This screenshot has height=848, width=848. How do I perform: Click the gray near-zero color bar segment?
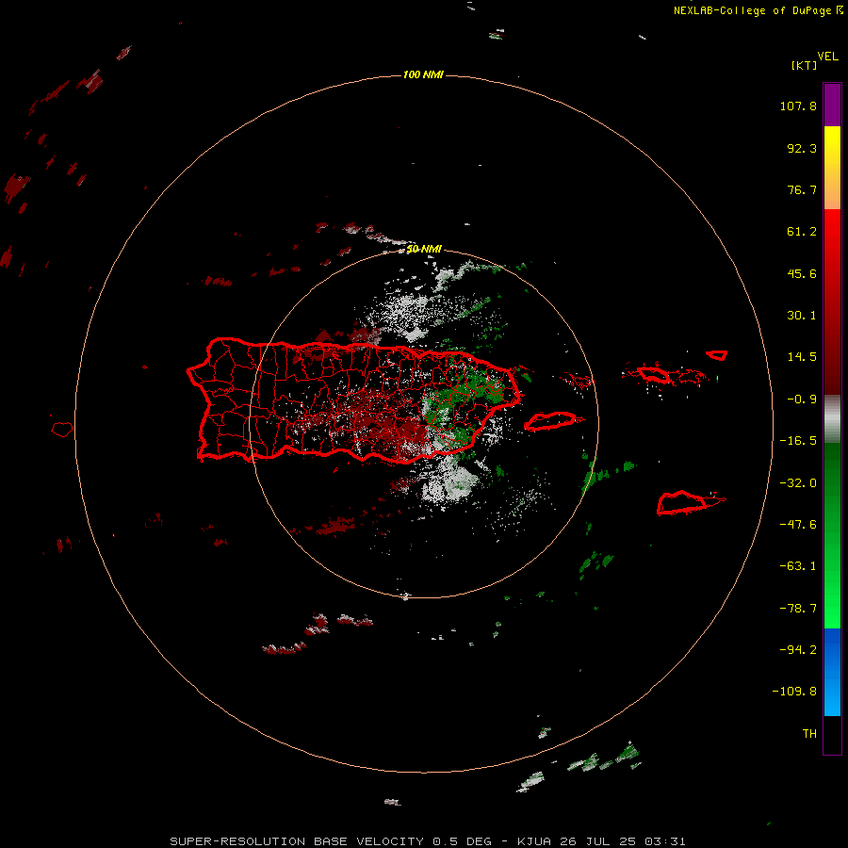click(x=832, y=417)
